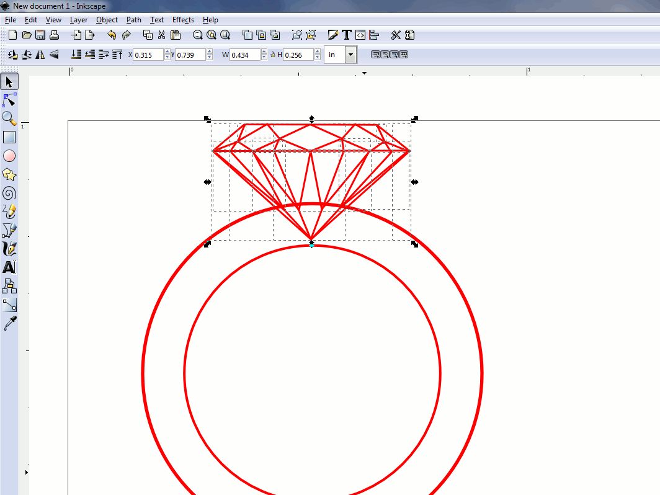The height and width of the screenshot is (495, 660).
Task: Open the units dropdown showing 'in'
Action: [350, 55]
